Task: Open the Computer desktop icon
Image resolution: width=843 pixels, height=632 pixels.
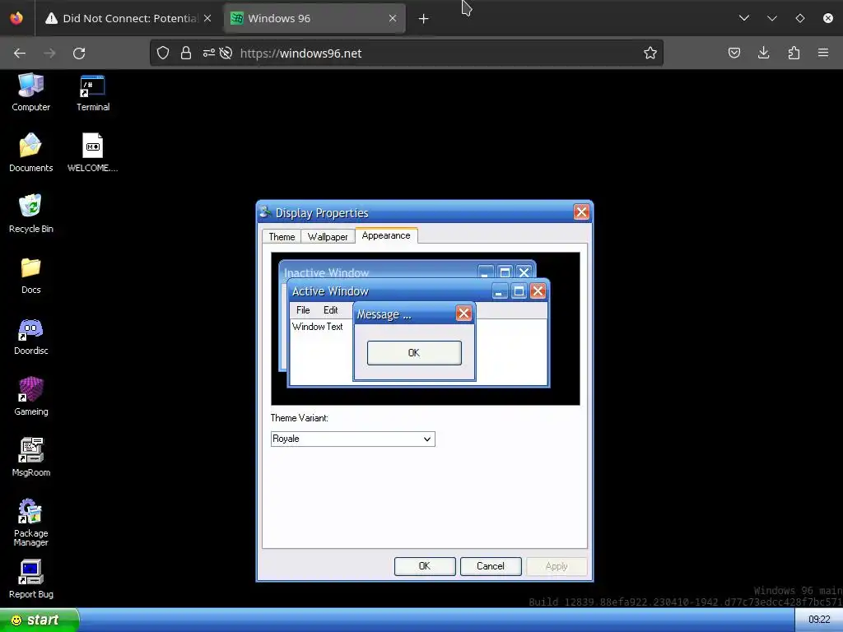Action: tap(30, 92)
